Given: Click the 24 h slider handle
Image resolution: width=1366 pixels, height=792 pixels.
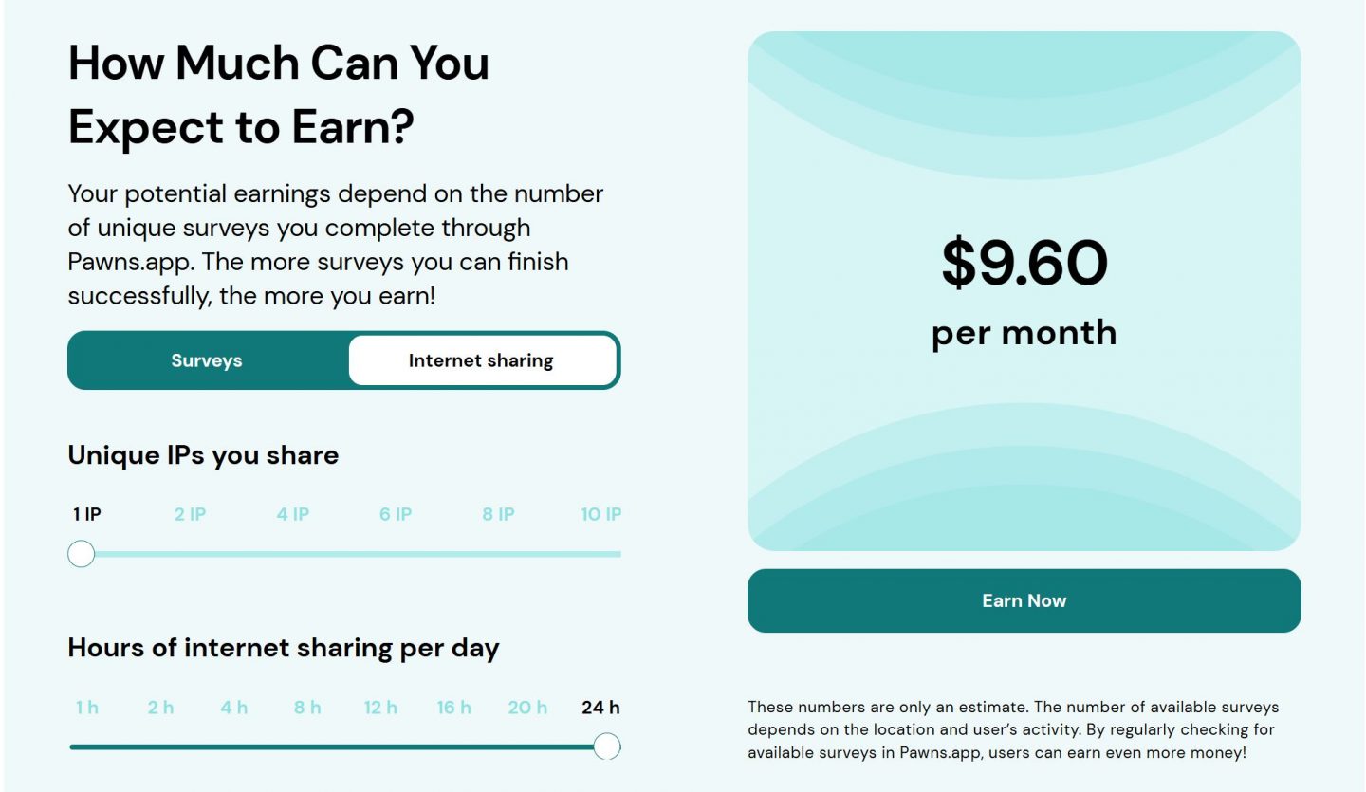Looking at the screenshot, I should point(608,746).
